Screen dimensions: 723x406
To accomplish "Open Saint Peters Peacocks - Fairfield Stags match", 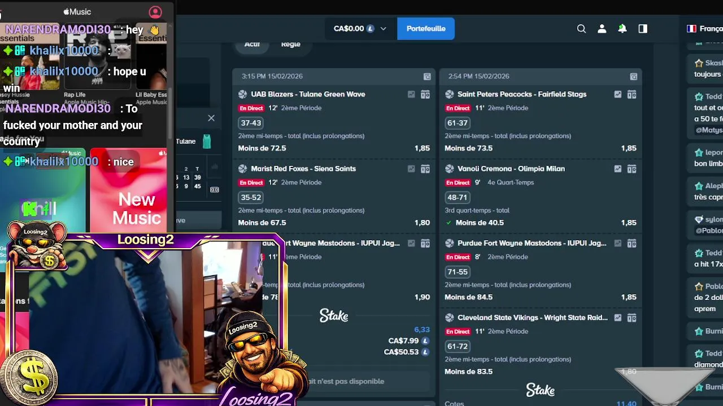I will [x=522, y=94].
